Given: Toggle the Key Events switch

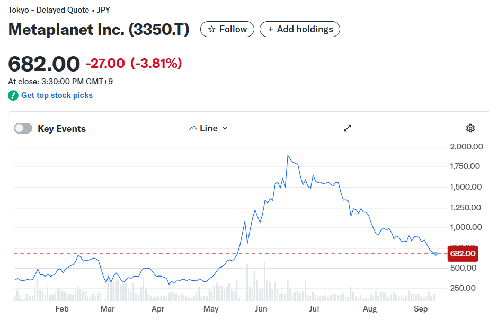Looking at the screenshot, I should pyautogui.click(x=23, y=128).
